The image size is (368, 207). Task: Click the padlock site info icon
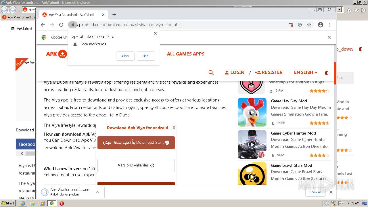[x=72, y=25]
